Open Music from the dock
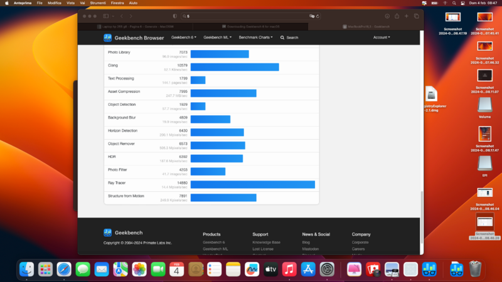Viewport: 502px width, 282px height. click(289, 269)
